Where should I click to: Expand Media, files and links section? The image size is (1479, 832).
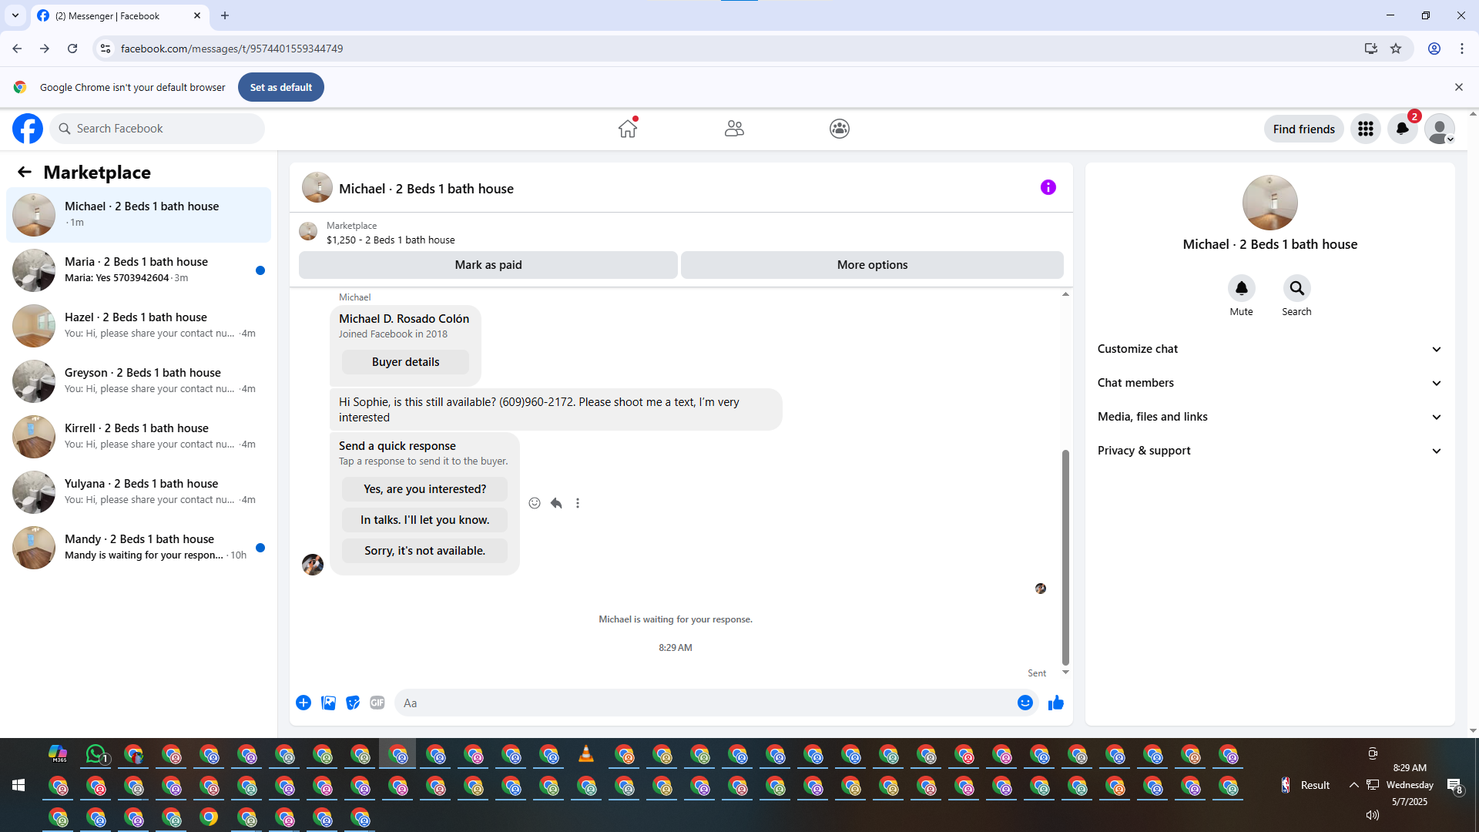click(x=1269, y=417)
